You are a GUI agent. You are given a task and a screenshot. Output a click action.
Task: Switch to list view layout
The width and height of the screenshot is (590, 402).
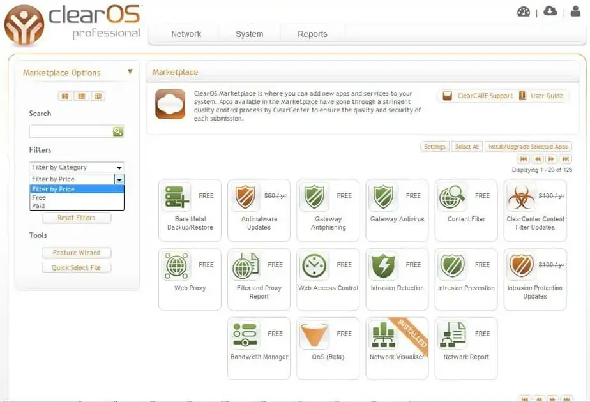(x=81, y=96)
